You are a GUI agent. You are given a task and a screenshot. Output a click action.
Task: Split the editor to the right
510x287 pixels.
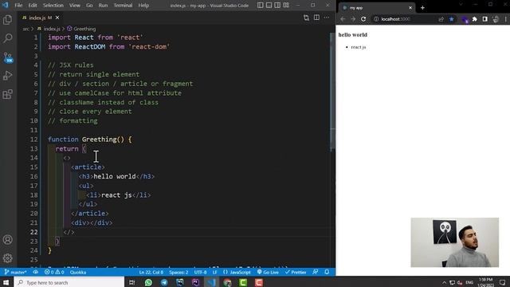[x=316, y=18]
